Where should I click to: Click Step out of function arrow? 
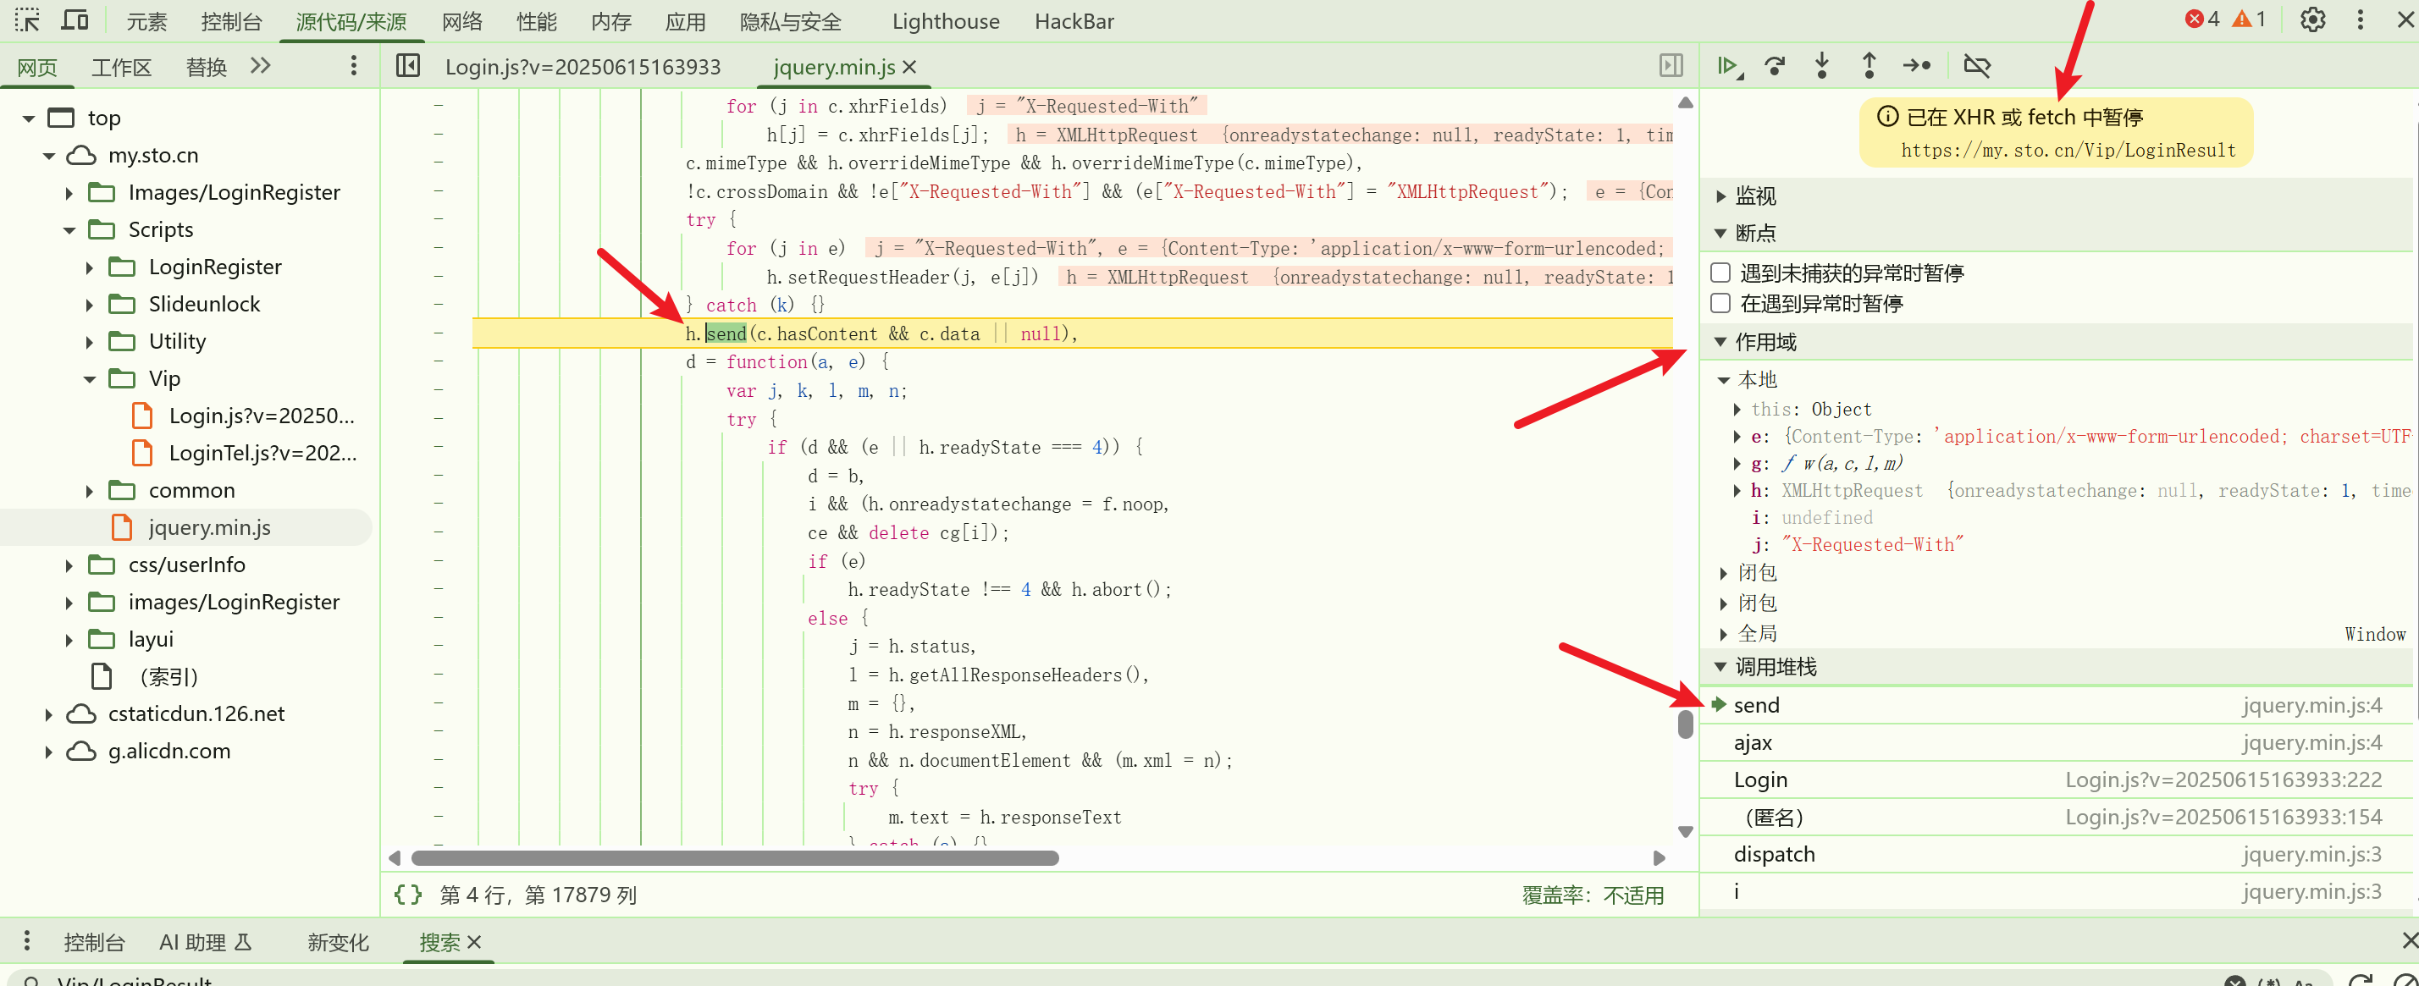tap(1869, 66)
